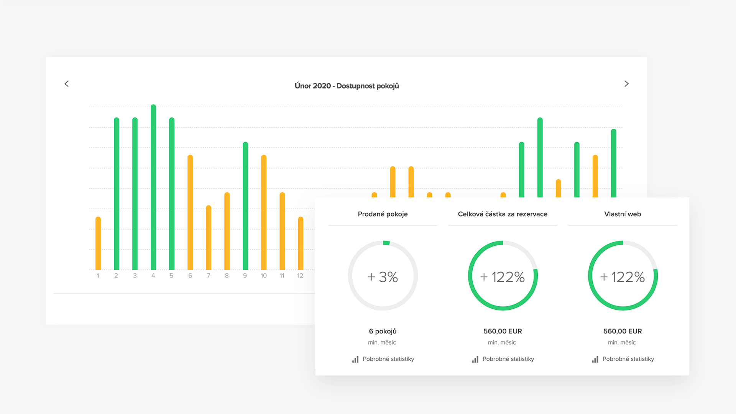
Task: Click the orange bar for day 6
Action: [190, 212]
